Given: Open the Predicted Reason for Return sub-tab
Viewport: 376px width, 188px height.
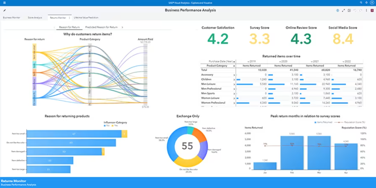Looking at the screenshot, I should (x=101, y=27).
